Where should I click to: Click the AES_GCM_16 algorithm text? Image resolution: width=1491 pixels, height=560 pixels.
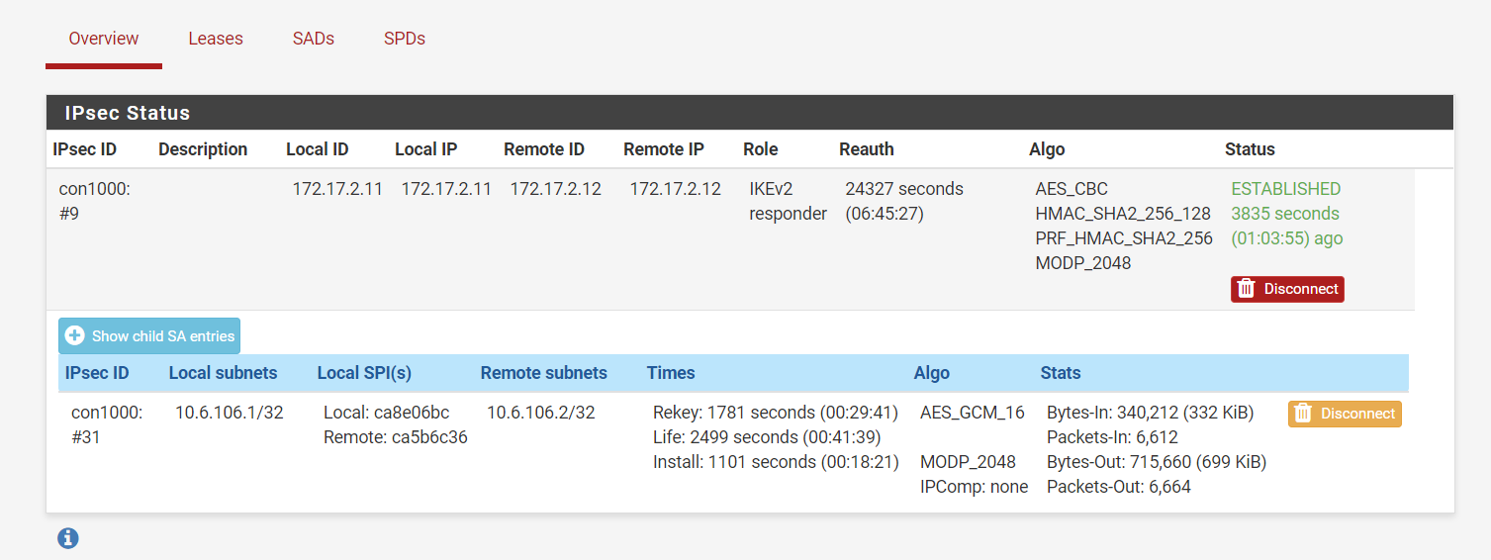pos(973,413)
